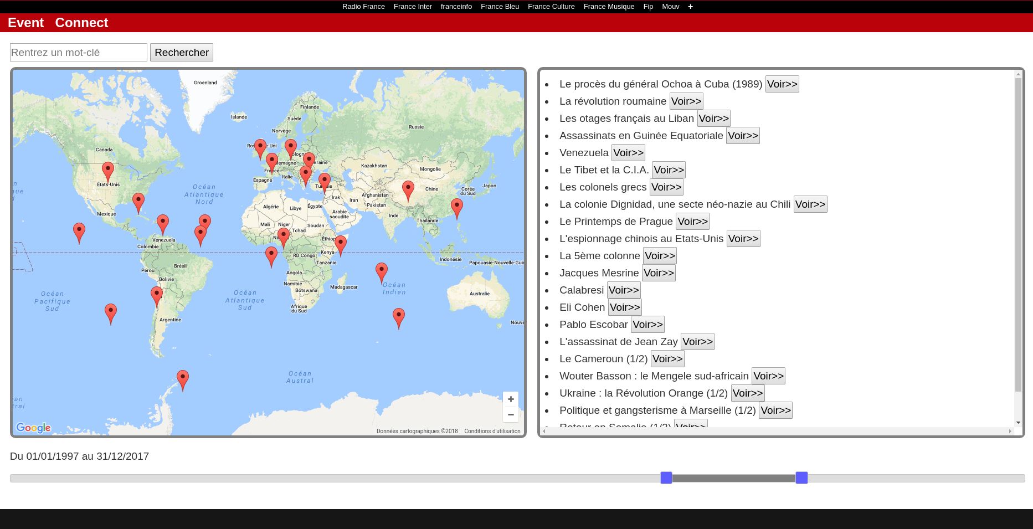This screenshot has width=1033, height=529.
Task: Open France Inter in the top bar
Action: tap(413, 7)
